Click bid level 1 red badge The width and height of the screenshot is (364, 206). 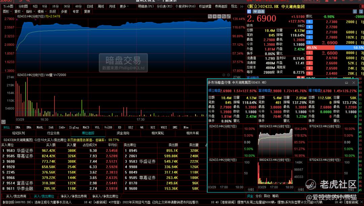pos(309,53)
